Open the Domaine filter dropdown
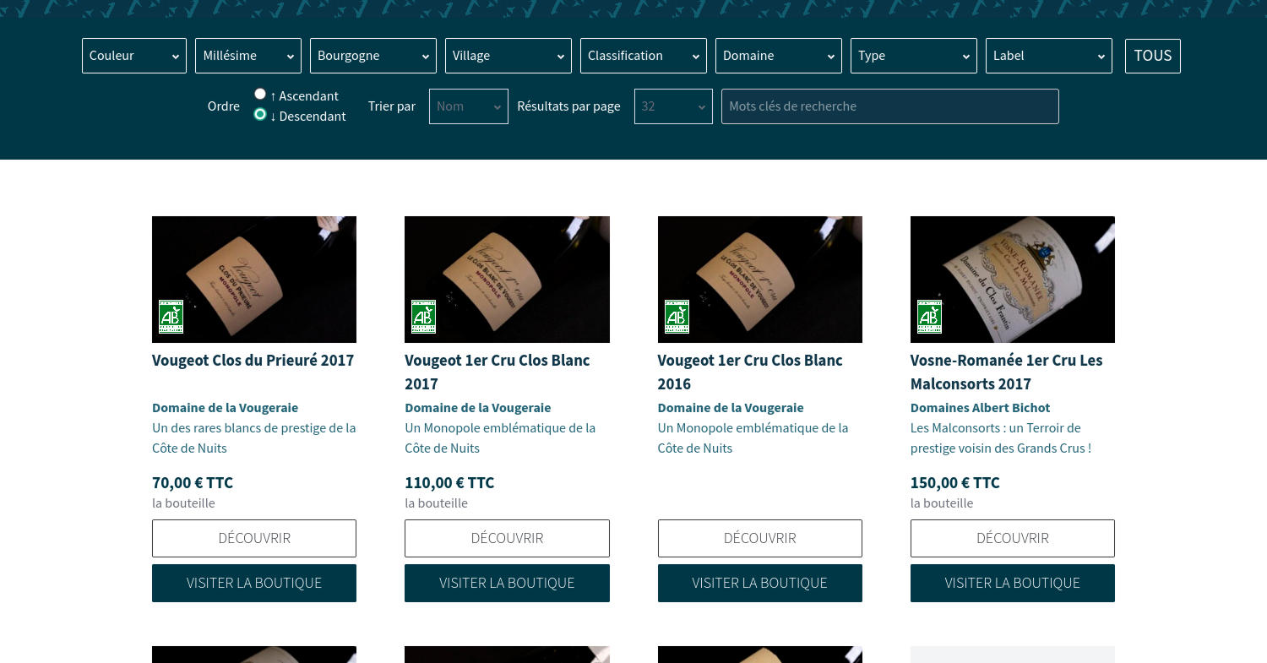 779,56
